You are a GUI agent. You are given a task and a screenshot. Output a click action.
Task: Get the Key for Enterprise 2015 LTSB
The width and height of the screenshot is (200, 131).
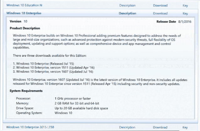[x=185, y=127]
